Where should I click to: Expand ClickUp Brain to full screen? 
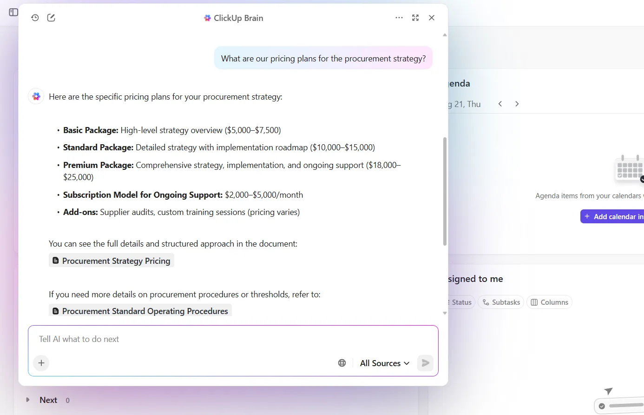point(415,18)
